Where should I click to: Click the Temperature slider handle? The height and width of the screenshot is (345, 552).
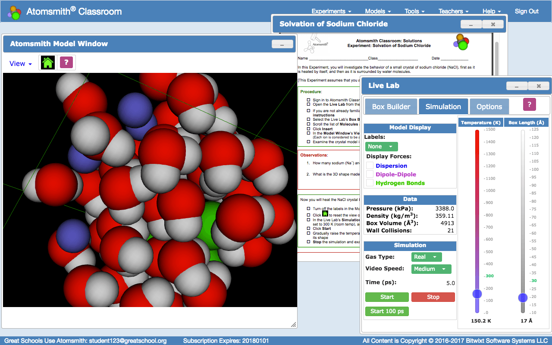point(477,294)
